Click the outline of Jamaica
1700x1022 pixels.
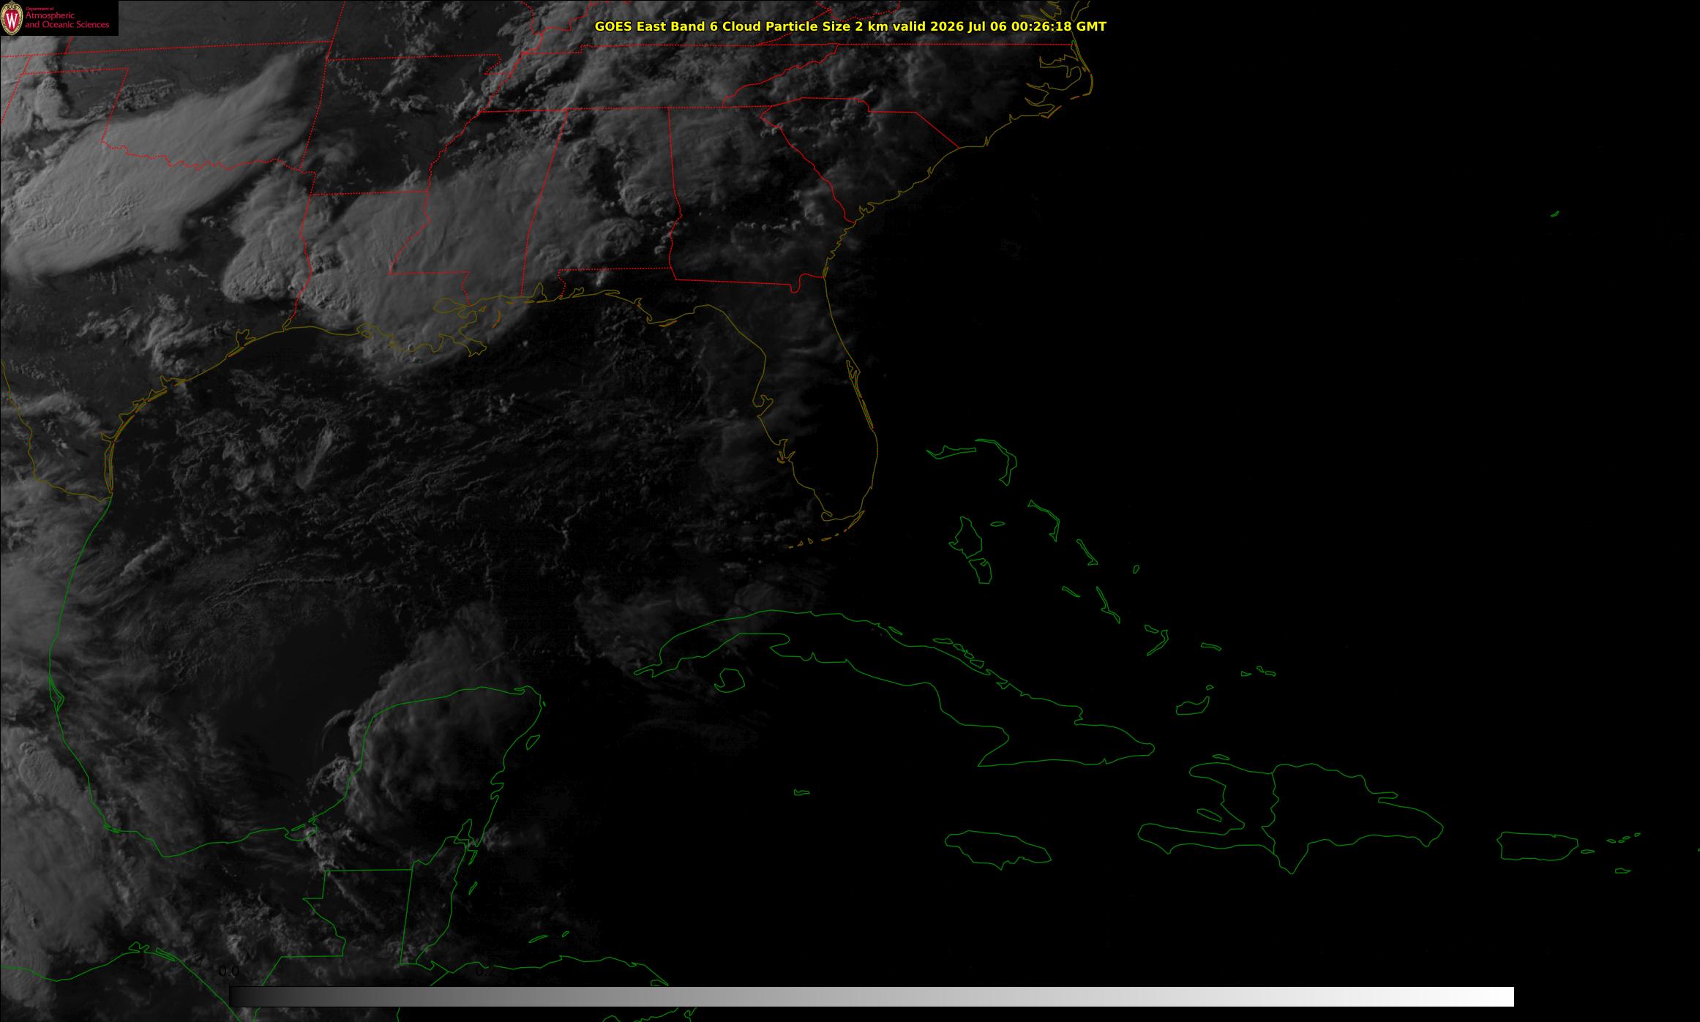pyautogui.click(x=998, y=849)
